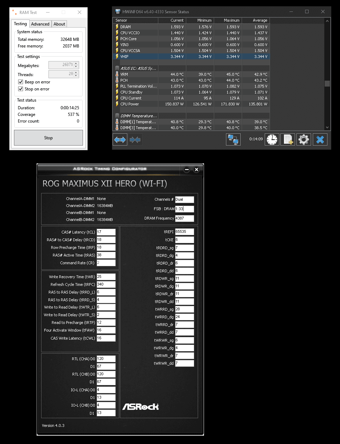The image size is (340, 444).
Task: Click the Stop button in RAM Test
Action: (x=48, y=138)
